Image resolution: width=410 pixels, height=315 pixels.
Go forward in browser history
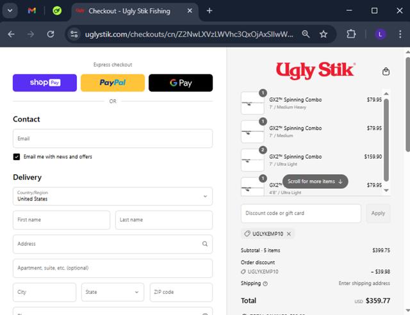[31, 34]
